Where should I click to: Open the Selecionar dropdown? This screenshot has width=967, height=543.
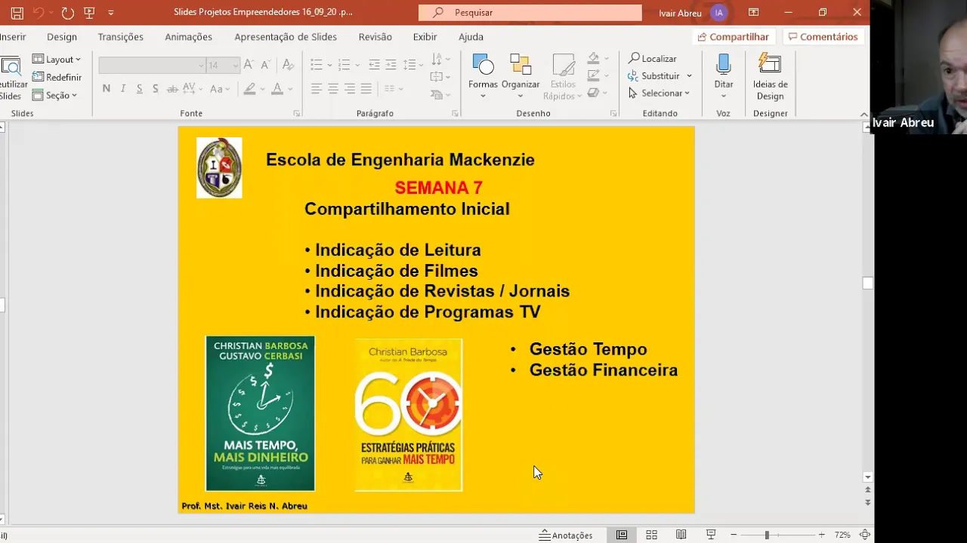(659, 93)
